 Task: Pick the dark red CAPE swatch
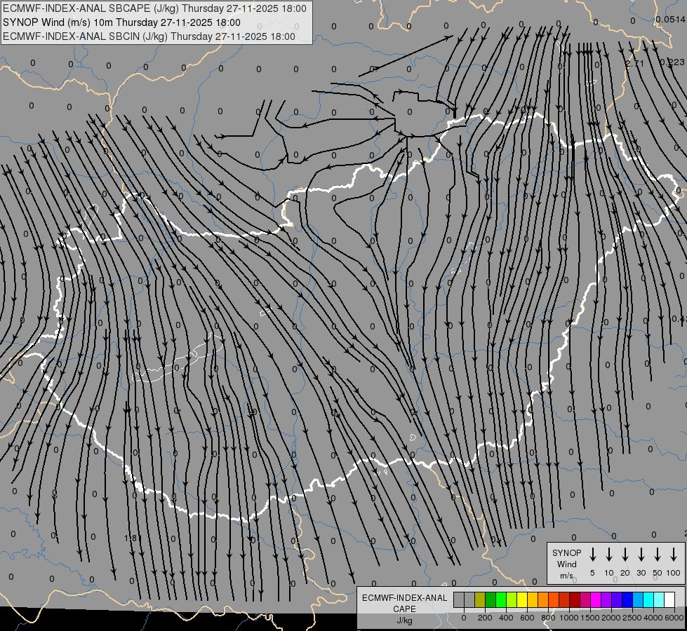click(x=575, y=599)
